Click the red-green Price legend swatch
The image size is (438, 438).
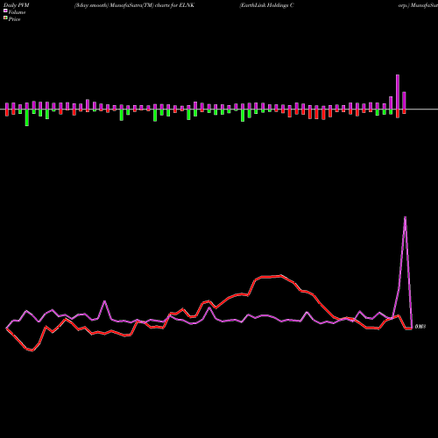click(5, 18)
